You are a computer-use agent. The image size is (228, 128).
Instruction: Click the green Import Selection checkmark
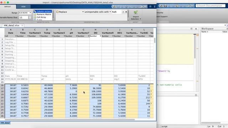pos(136,12)
